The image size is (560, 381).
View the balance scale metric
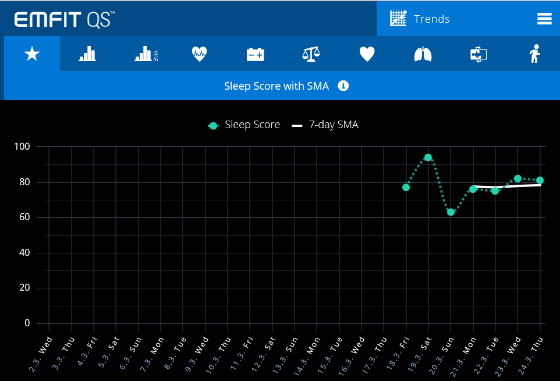point(311,54)
